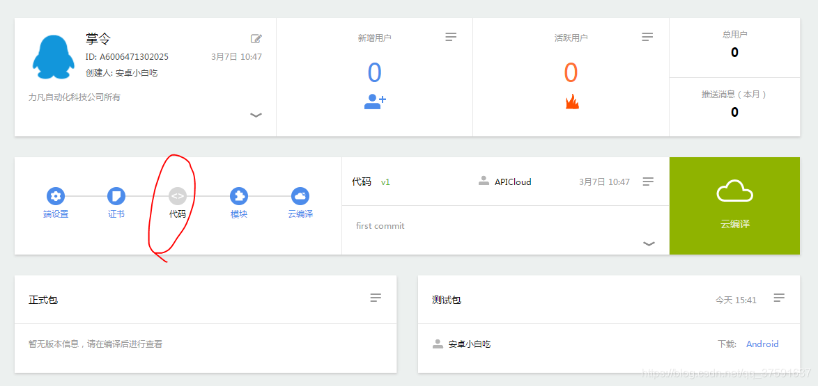Click the 总用户 label

(734, 34)
